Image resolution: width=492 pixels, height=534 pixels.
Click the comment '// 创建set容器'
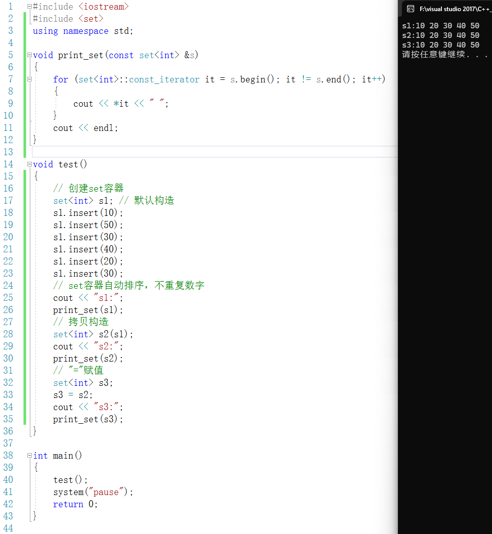(88, 188)
